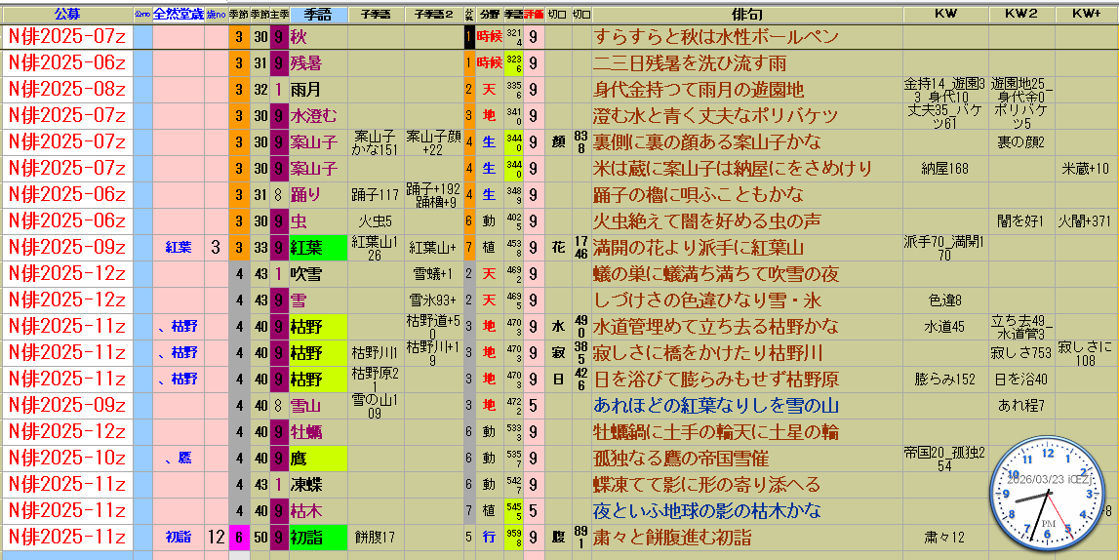Viewport: 1119px width, 560px height.
Task: Click the 評価 column header
Action: pos(534,15)
